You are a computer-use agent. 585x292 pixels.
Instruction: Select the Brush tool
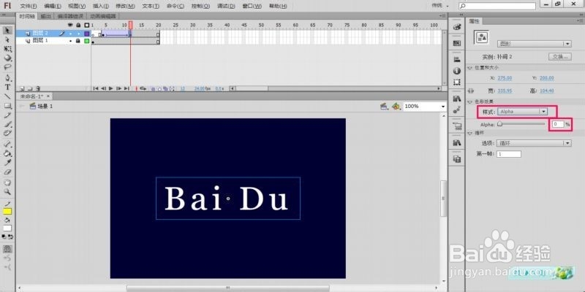click(x=7, y=124)
